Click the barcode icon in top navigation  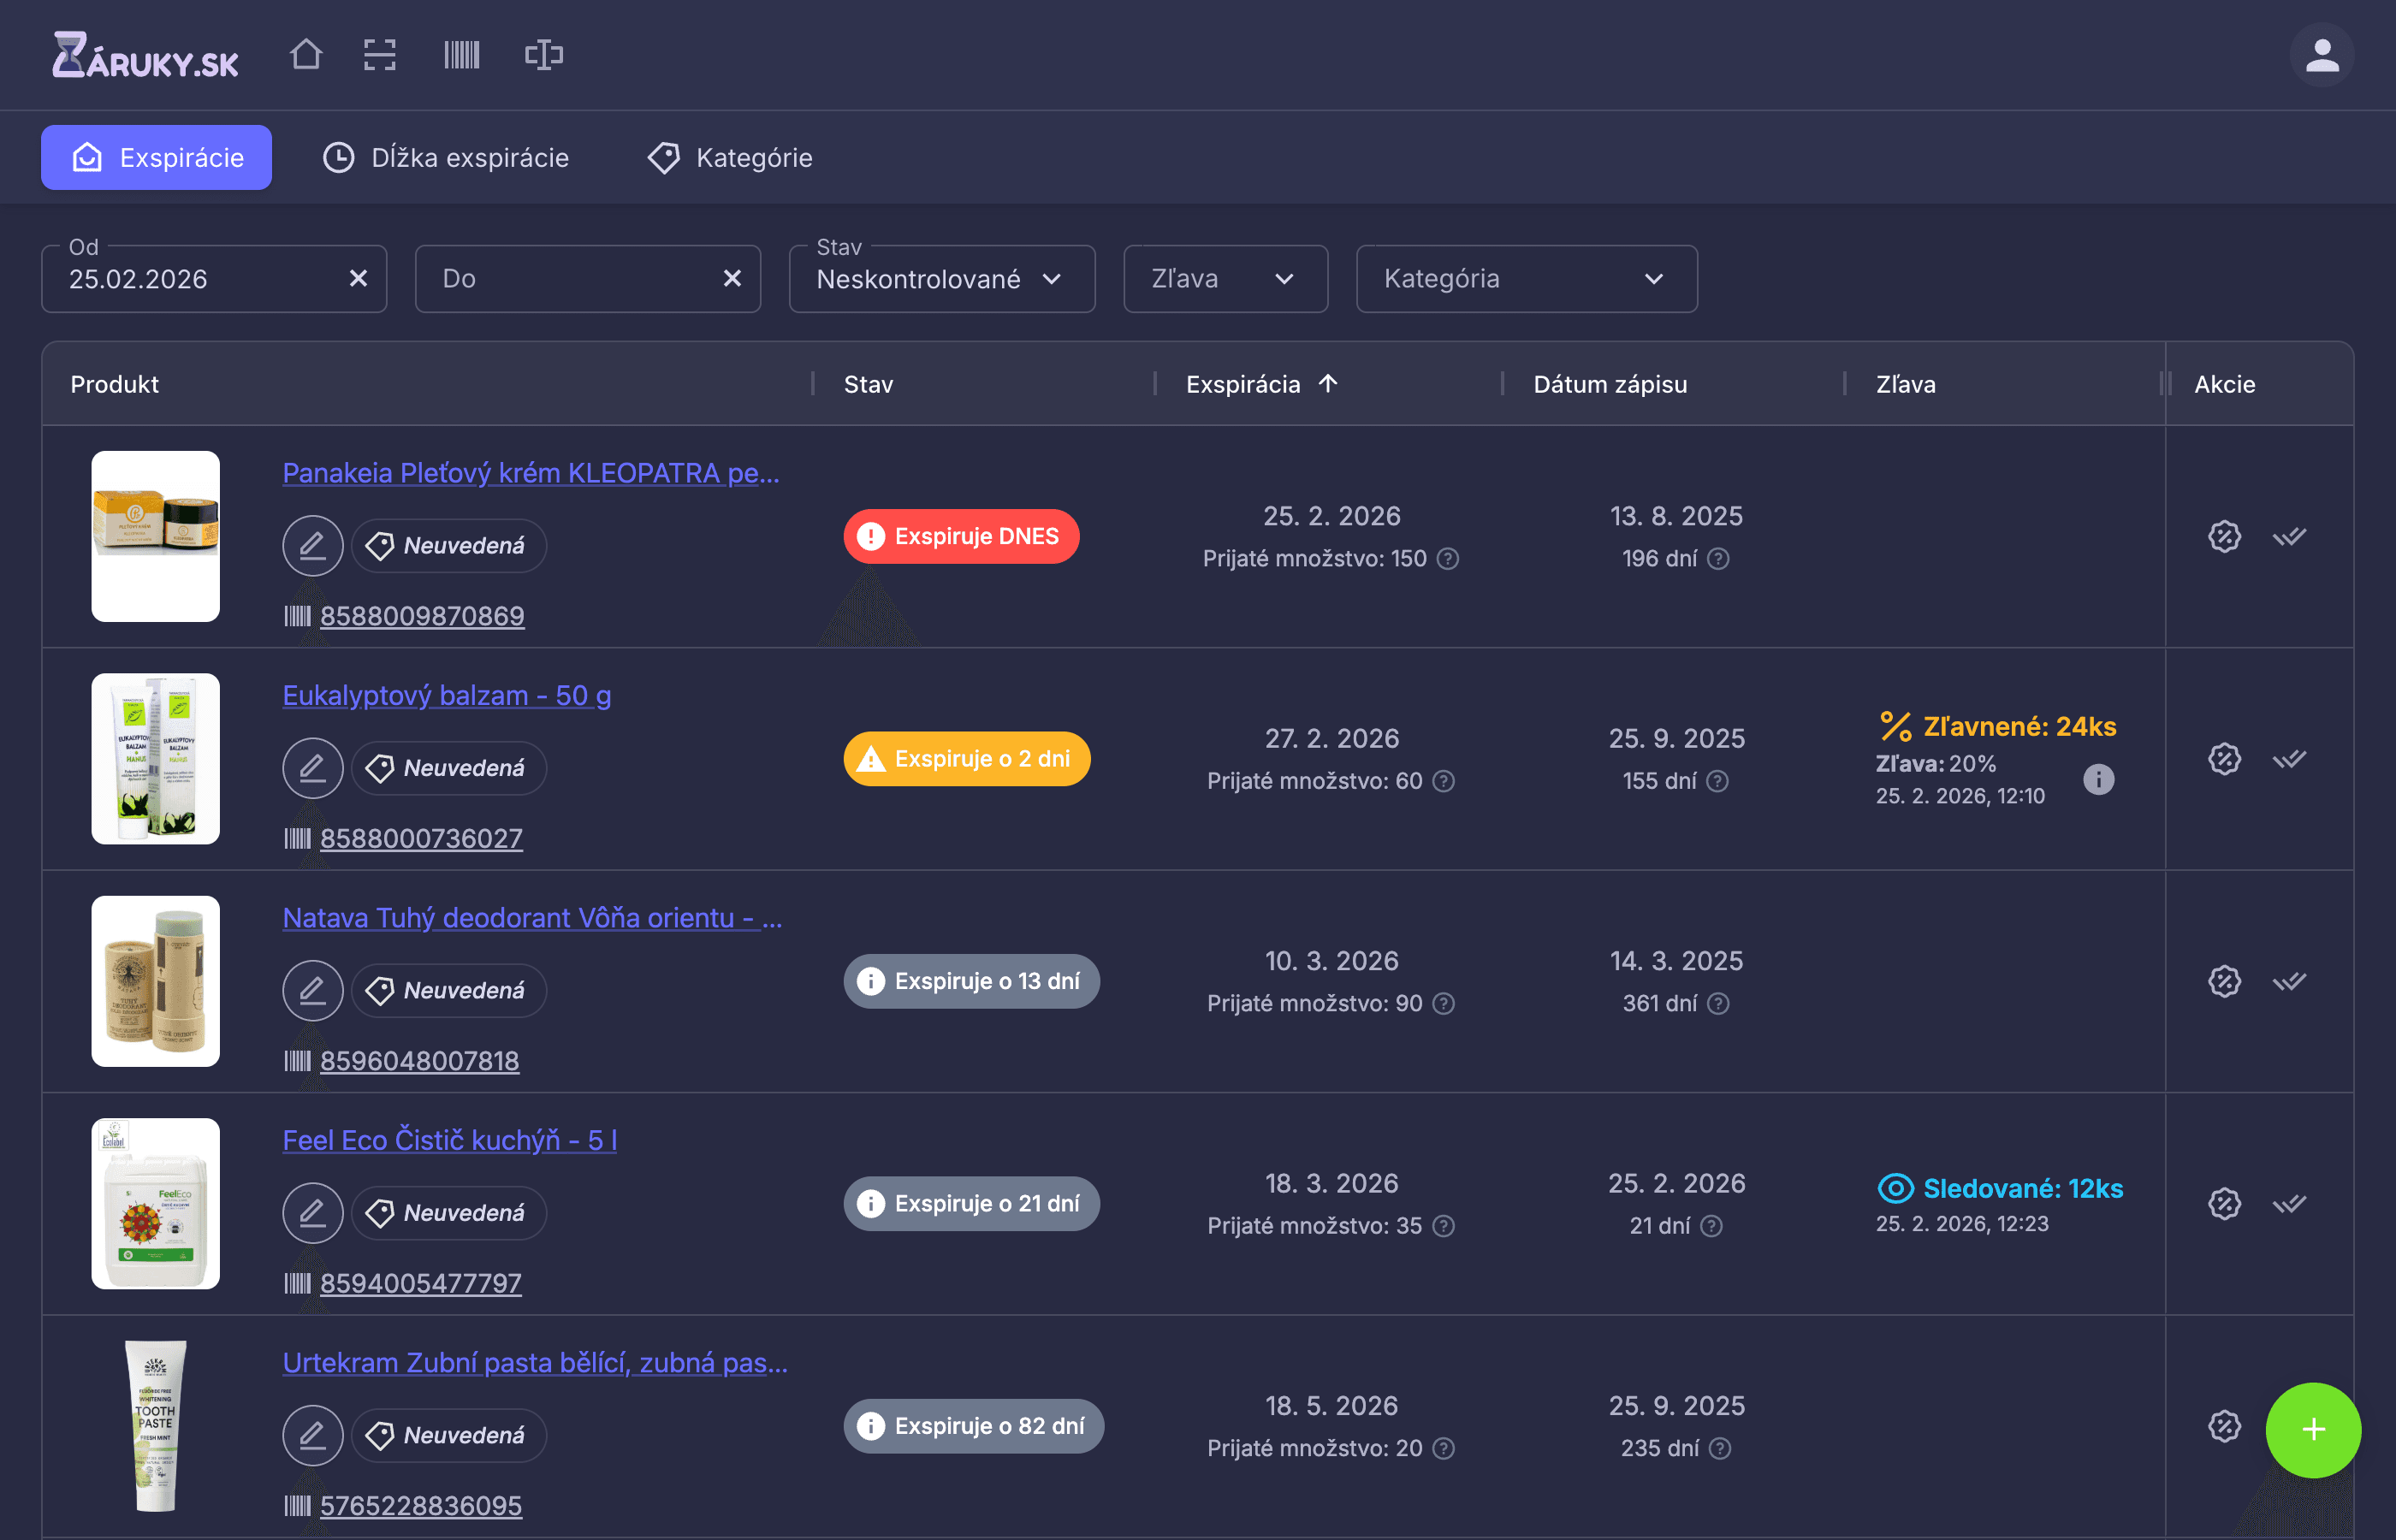pos(462,55)
